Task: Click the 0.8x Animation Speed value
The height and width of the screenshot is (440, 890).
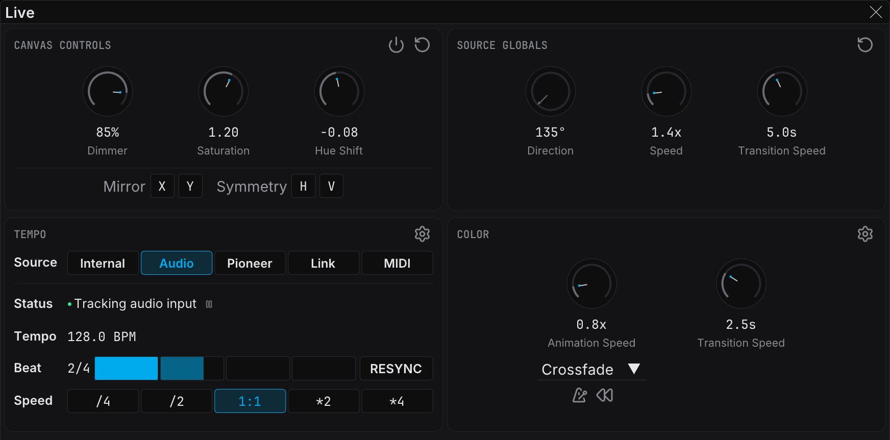Action: tap(591, 324)
